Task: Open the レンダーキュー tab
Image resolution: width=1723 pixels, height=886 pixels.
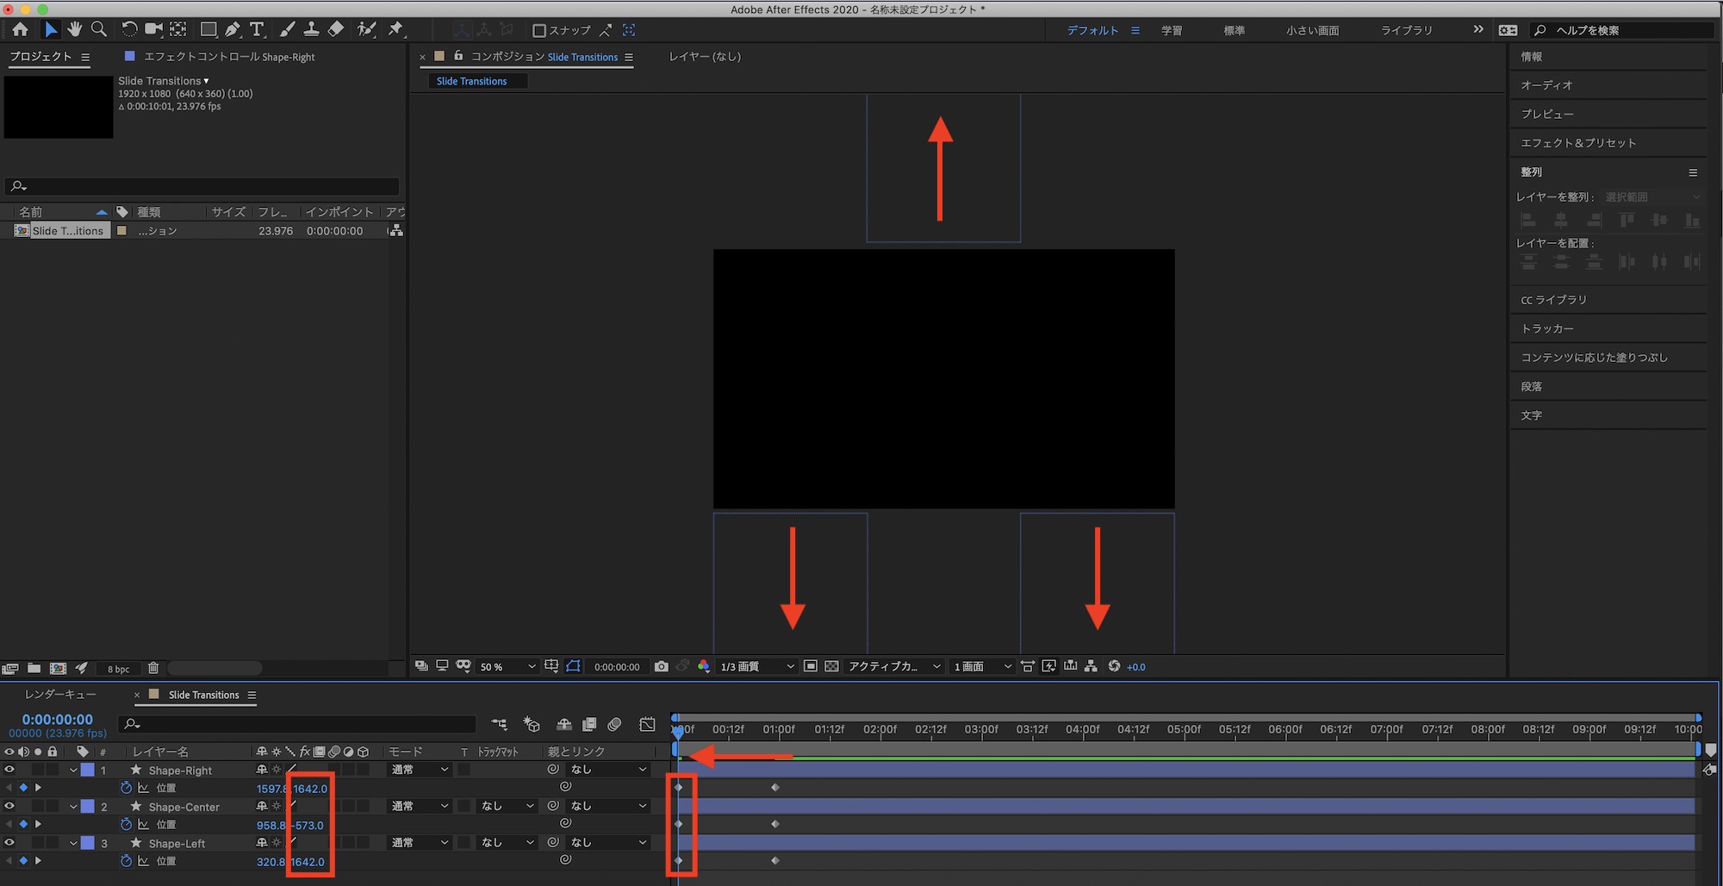Action: pyautogui.click(x=60, y=695)
